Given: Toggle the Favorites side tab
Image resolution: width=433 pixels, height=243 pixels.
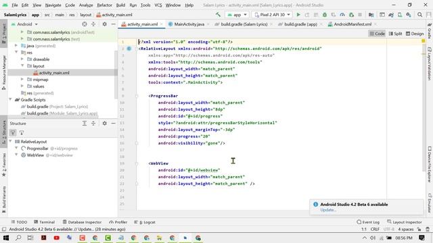Looking at the screenshot, I should [4, 165].
